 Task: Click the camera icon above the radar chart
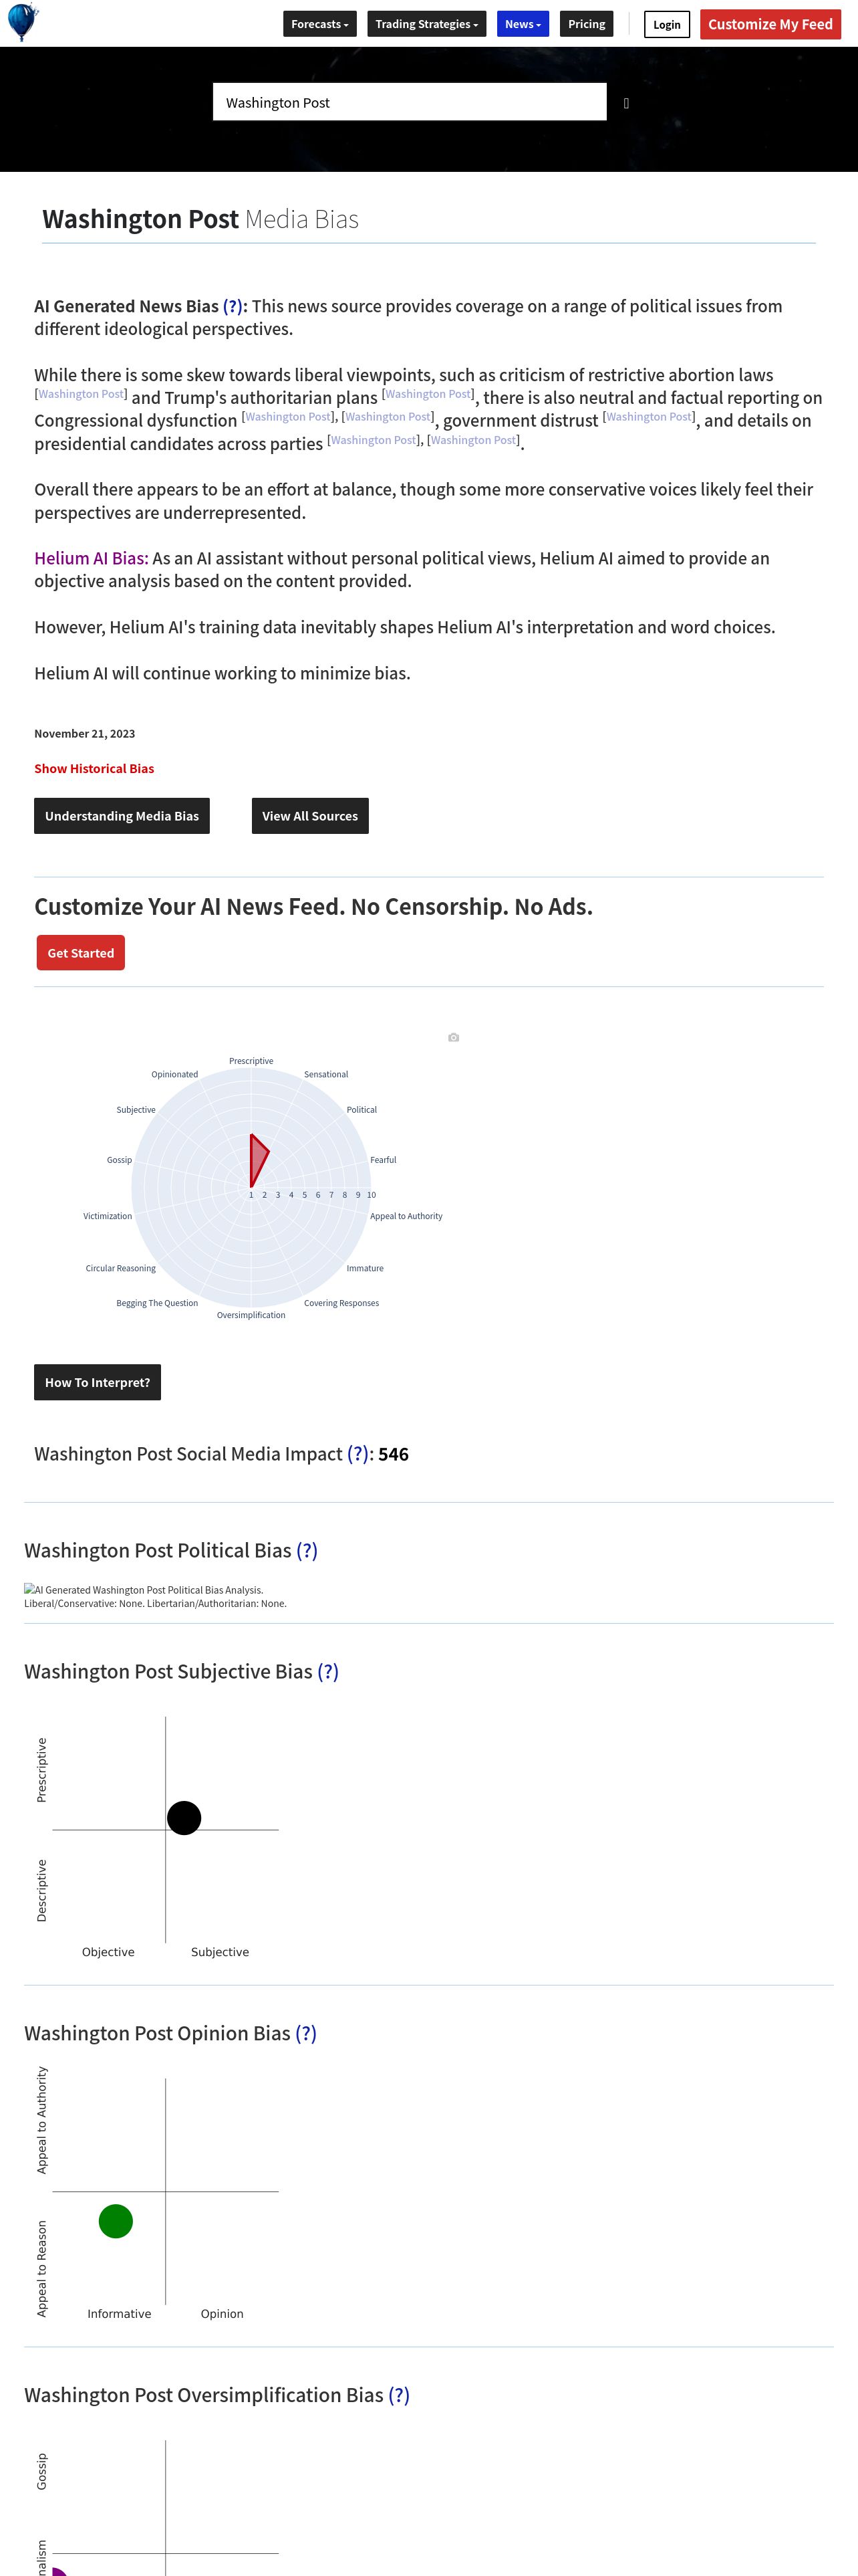454,1038
